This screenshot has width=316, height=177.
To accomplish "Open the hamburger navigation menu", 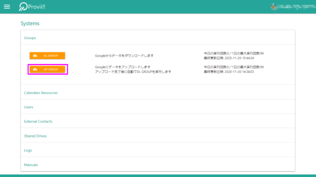I will (7, 6).
